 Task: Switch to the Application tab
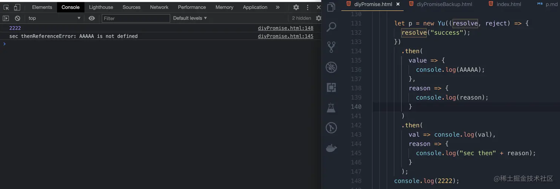coord(255,7)
